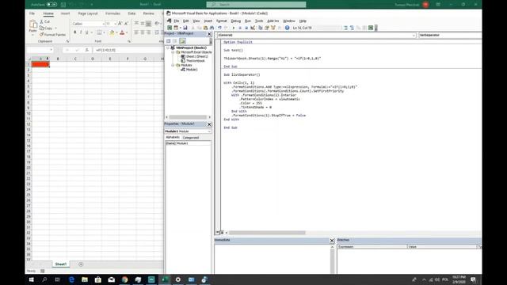
Task: Open the VBA editor View menu
Action: [196, 21]
